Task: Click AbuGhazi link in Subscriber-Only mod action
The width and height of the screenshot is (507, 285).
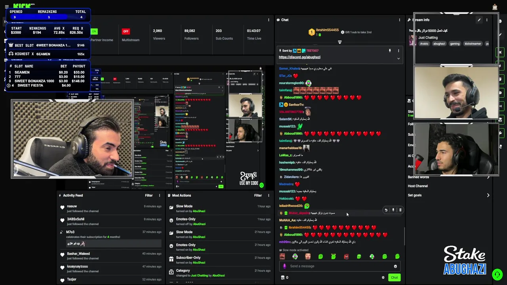Action: 199,262
